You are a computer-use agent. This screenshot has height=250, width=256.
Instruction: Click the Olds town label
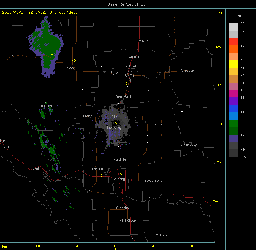pos(115,117)
